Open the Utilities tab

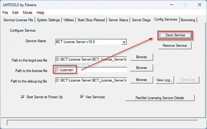coord(69,20)
